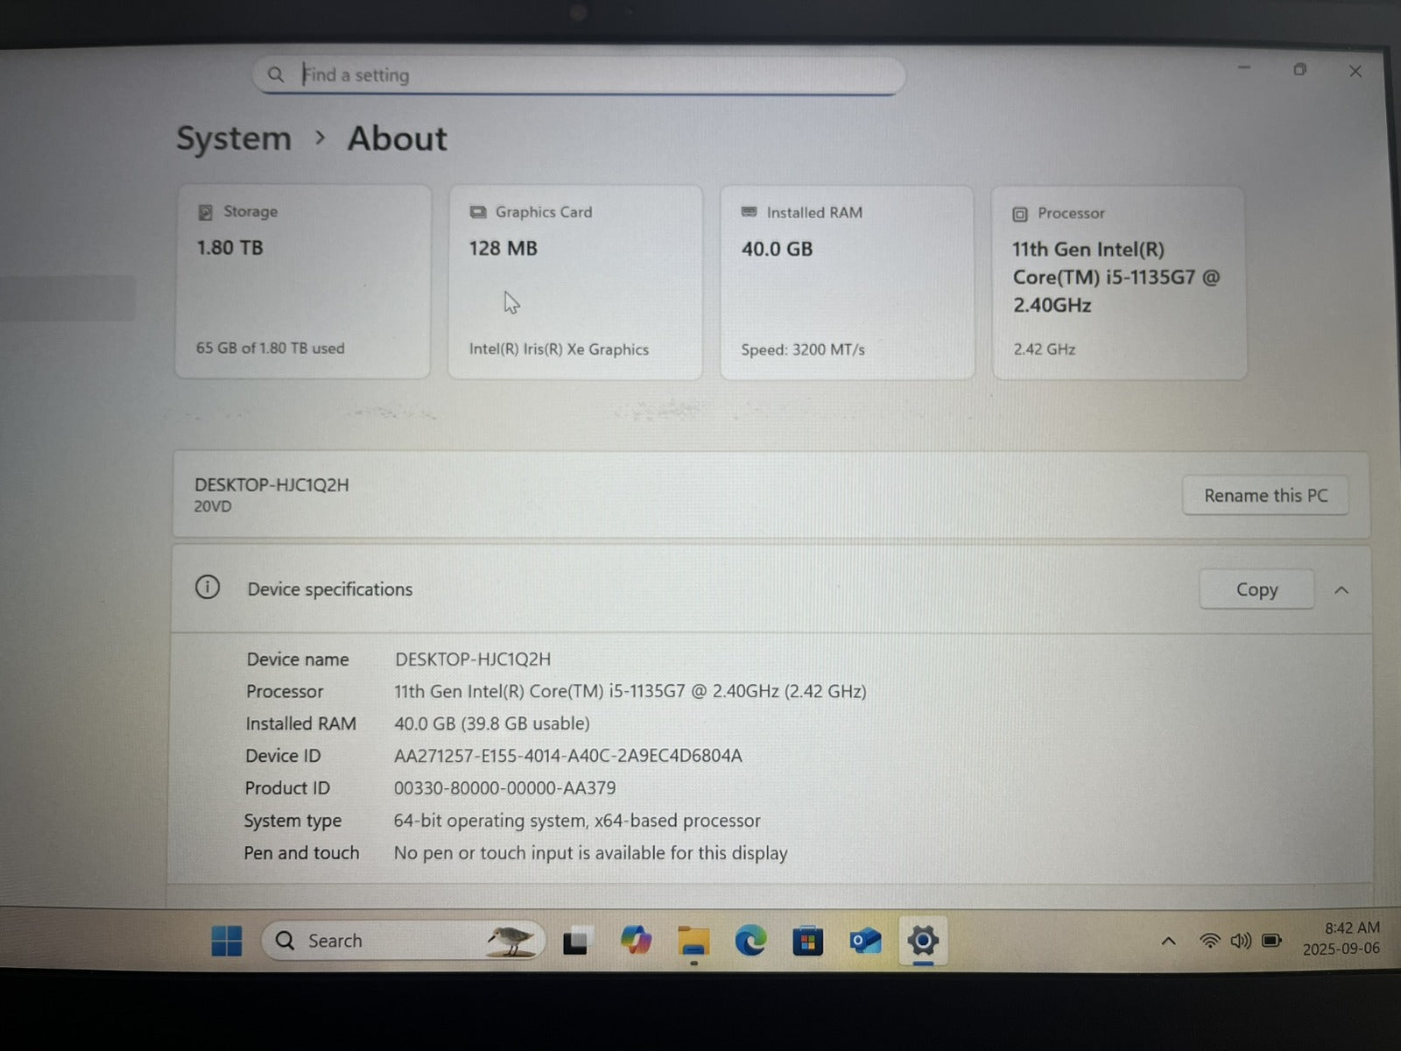
Task: Go back to System in breadcrumb
Action: [234, 138]
